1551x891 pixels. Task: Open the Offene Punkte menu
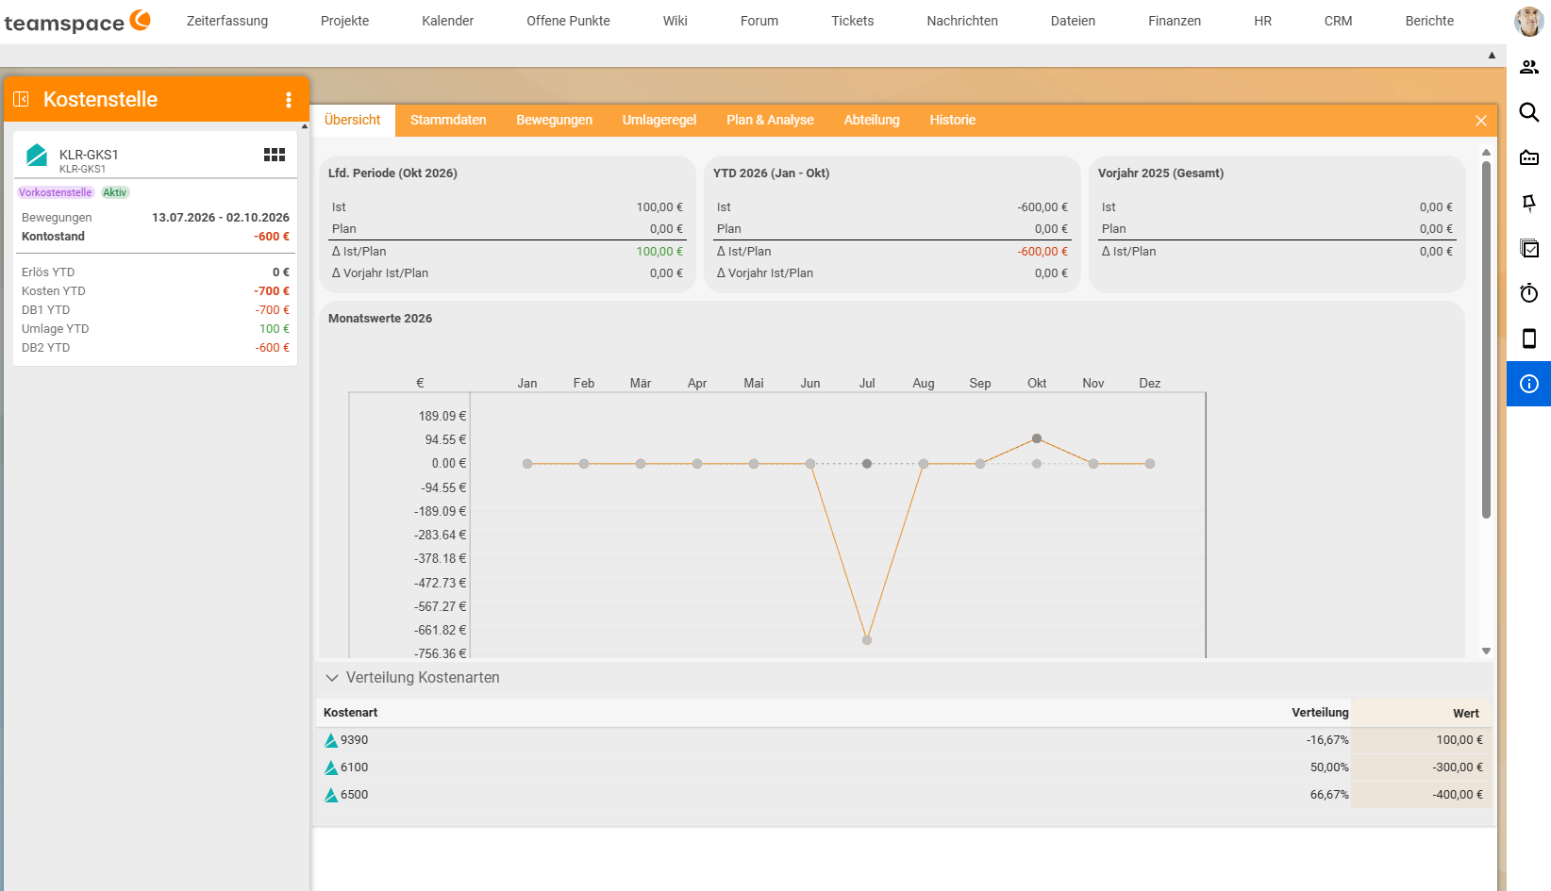tap(568, 21)
